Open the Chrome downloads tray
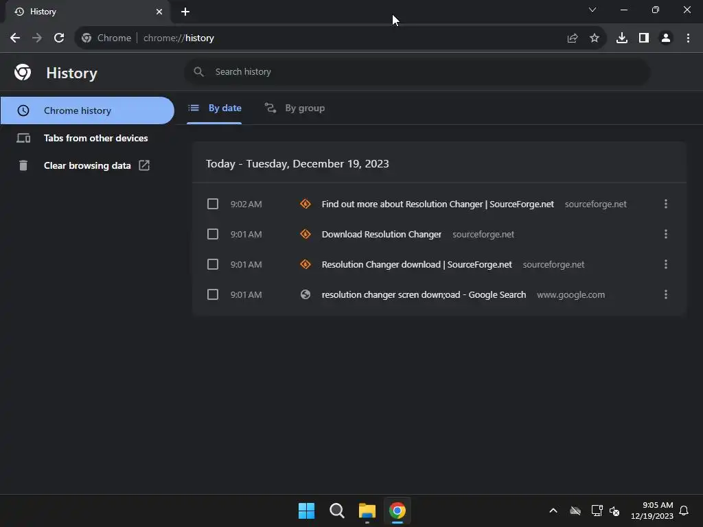 (x=622, y=38)
